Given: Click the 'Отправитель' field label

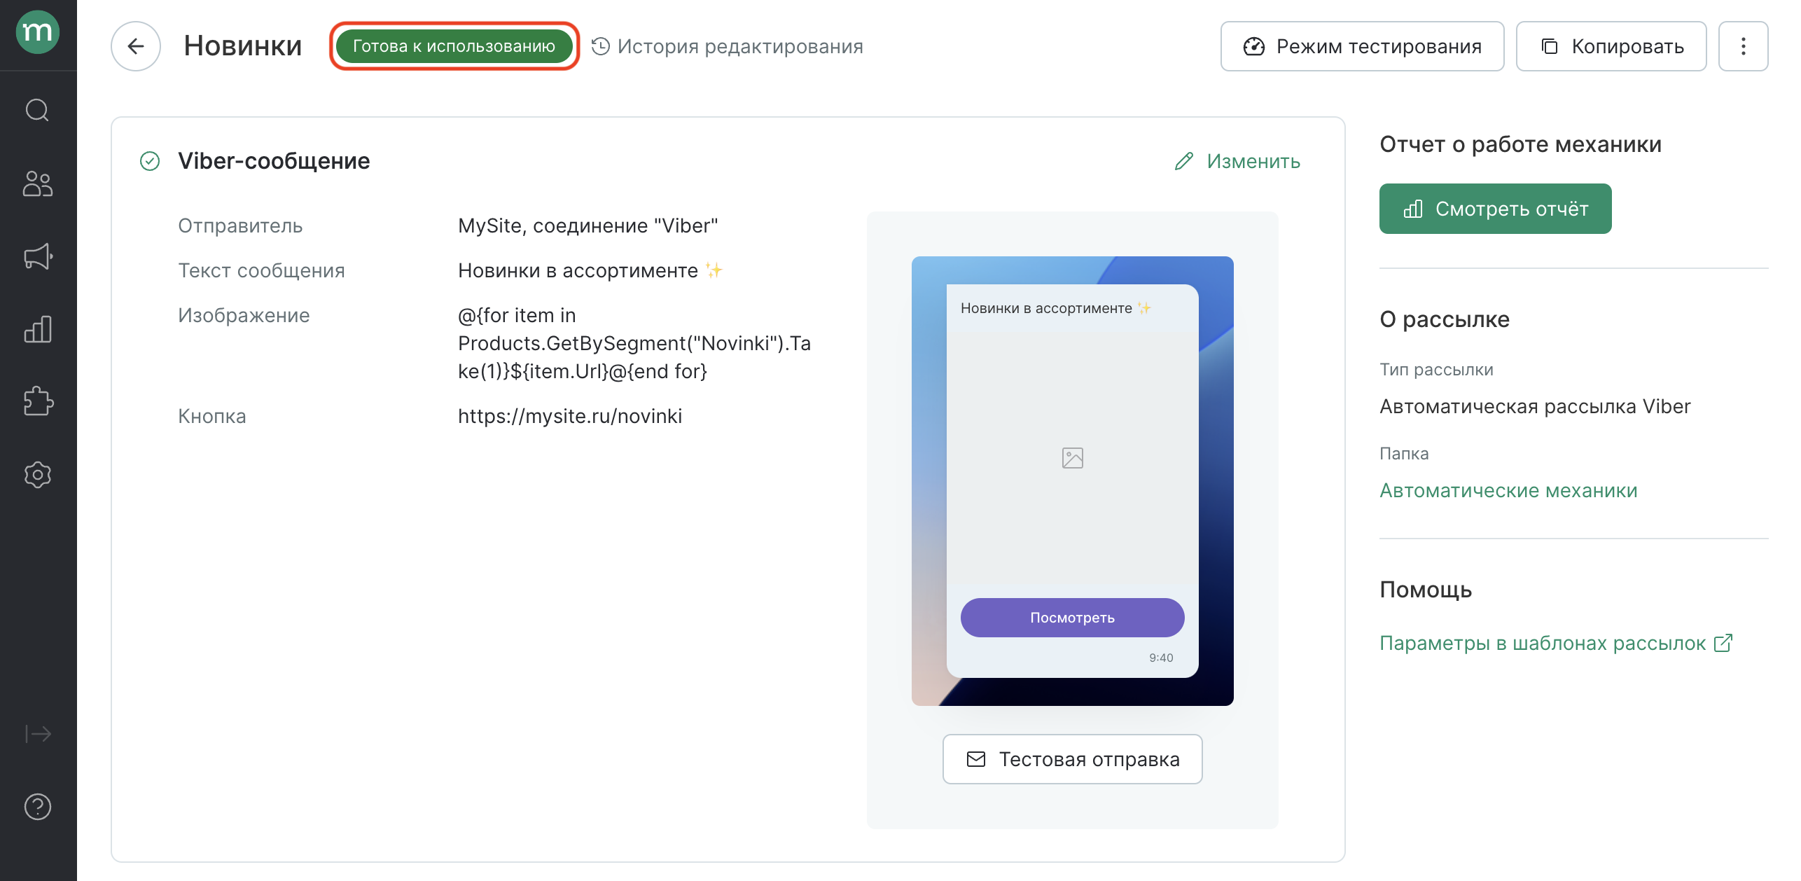Looking at the screenshot, I should click(x=239, y=226).
